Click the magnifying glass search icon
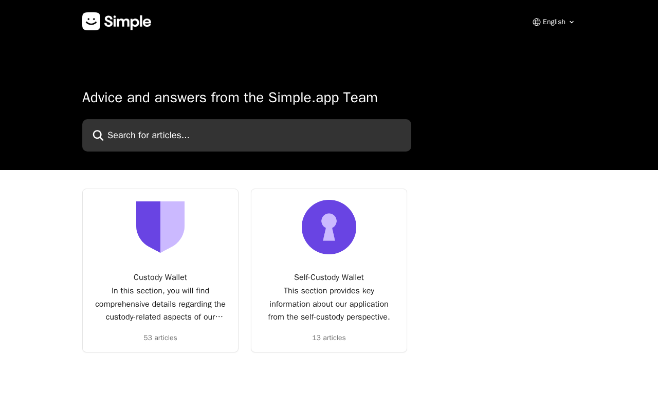The width and height of the screenshot is (658, 411). click(x=98, y=136)
